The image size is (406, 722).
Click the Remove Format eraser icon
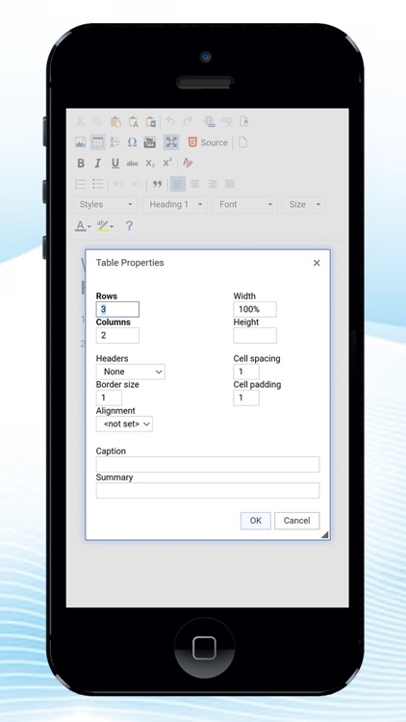click(x=188, y=163)
